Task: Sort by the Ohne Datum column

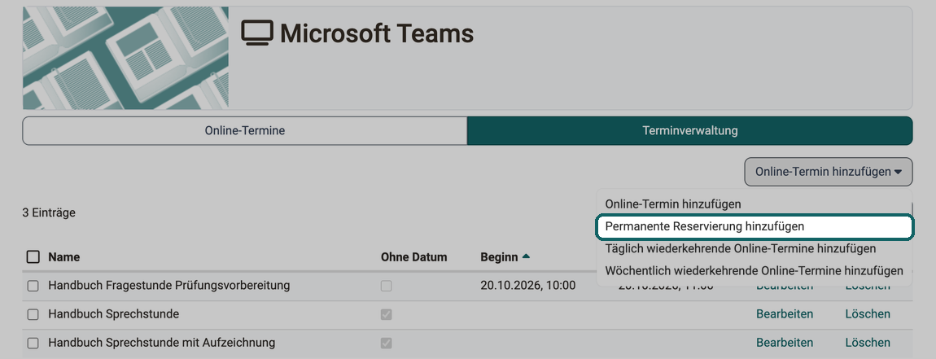Action: click(413, 257)
